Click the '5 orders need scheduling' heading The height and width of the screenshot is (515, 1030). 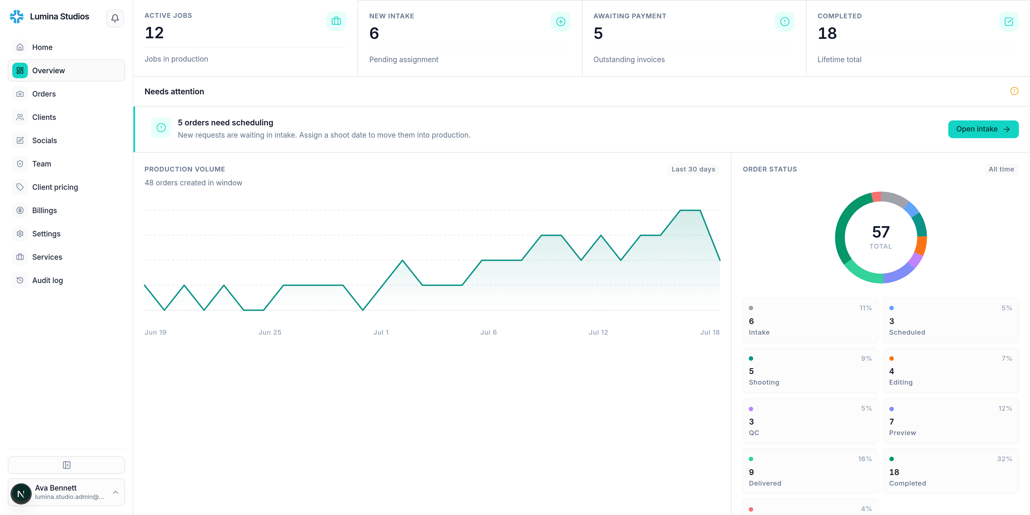[x=225, y=123]
